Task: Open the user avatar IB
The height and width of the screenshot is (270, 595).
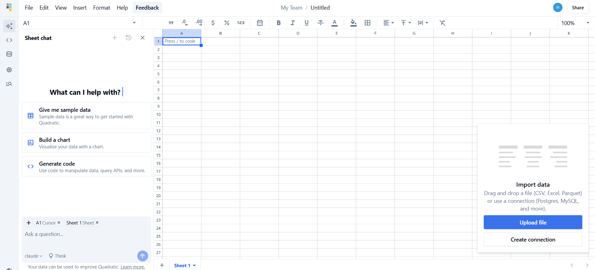Action: [558, 7]
